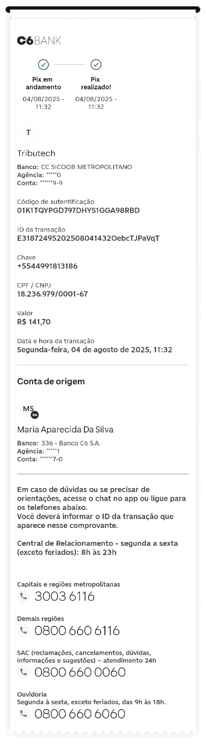Screen dimensions: 206x745
Task: Click the authentication code 01K1TQYPGD797DHYS1GGA98RBD
Action: pos(78,210)
